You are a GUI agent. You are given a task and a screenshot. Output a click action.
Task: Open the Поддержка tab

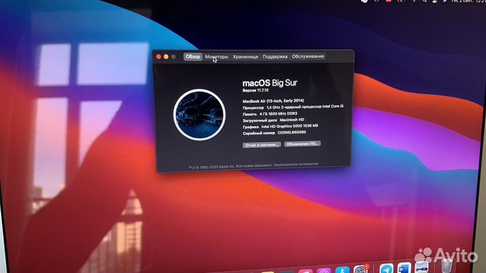(275, 57)
